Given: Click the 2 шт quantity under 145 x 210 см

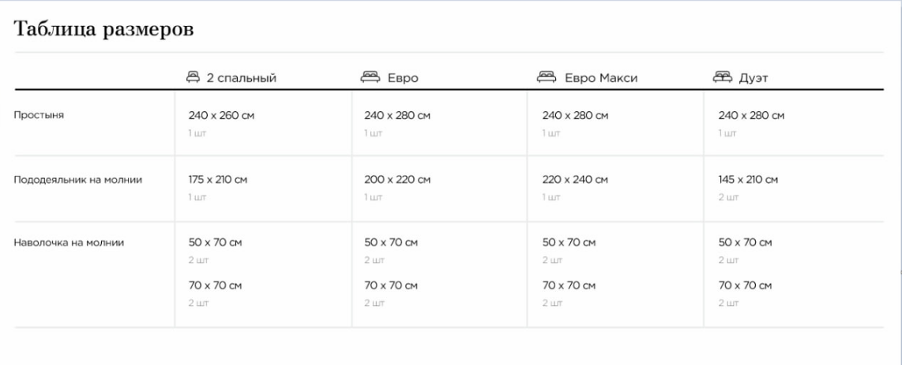Looking at the screenshot, I should (728, 197).
